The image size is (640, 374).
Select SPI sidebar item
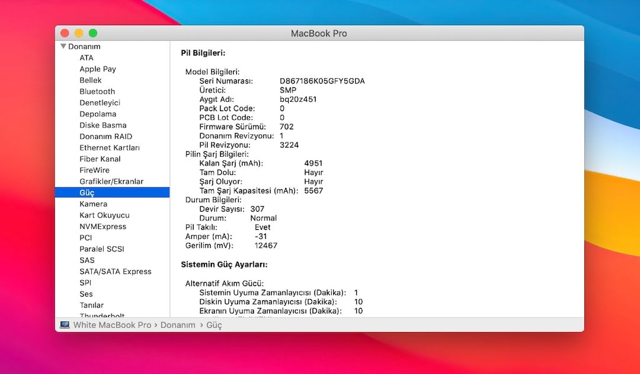coord(85,283)
